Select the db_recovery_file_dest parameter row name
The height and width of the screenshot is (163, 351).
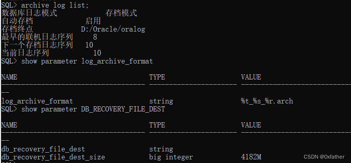pos(43,149)
